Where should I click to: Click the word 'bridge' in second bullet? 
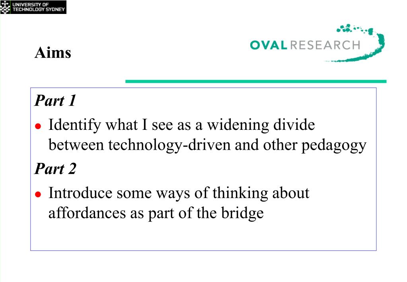click(x=242, y=213)
